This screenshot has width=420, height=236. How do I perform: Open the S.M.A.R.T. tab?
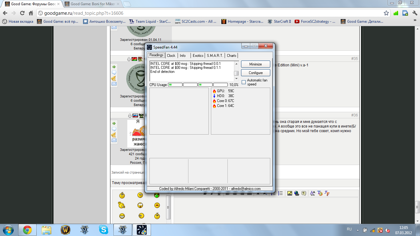tap(215, 56)
